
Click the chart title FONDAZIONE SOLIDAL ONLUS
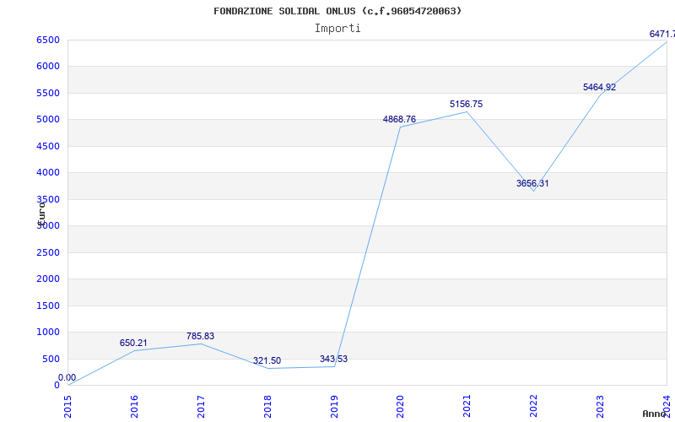click(337, 11)
